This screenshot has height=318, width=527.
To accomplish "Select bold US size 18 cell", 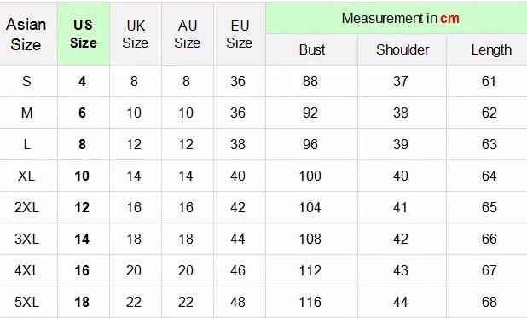I will (82, 302).
